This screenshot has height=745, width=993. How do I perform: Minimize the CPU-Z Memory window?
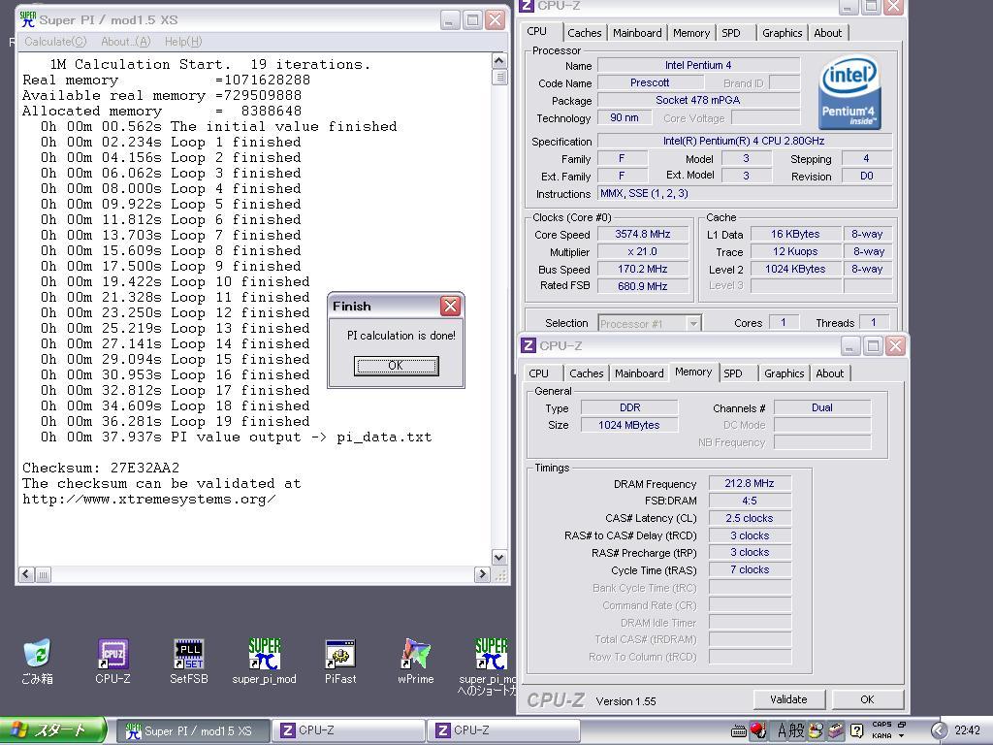849,346
